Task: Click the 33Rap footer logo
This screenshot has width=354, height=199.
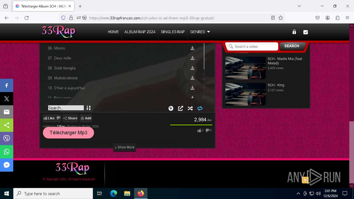Action: tap(72, 168)
